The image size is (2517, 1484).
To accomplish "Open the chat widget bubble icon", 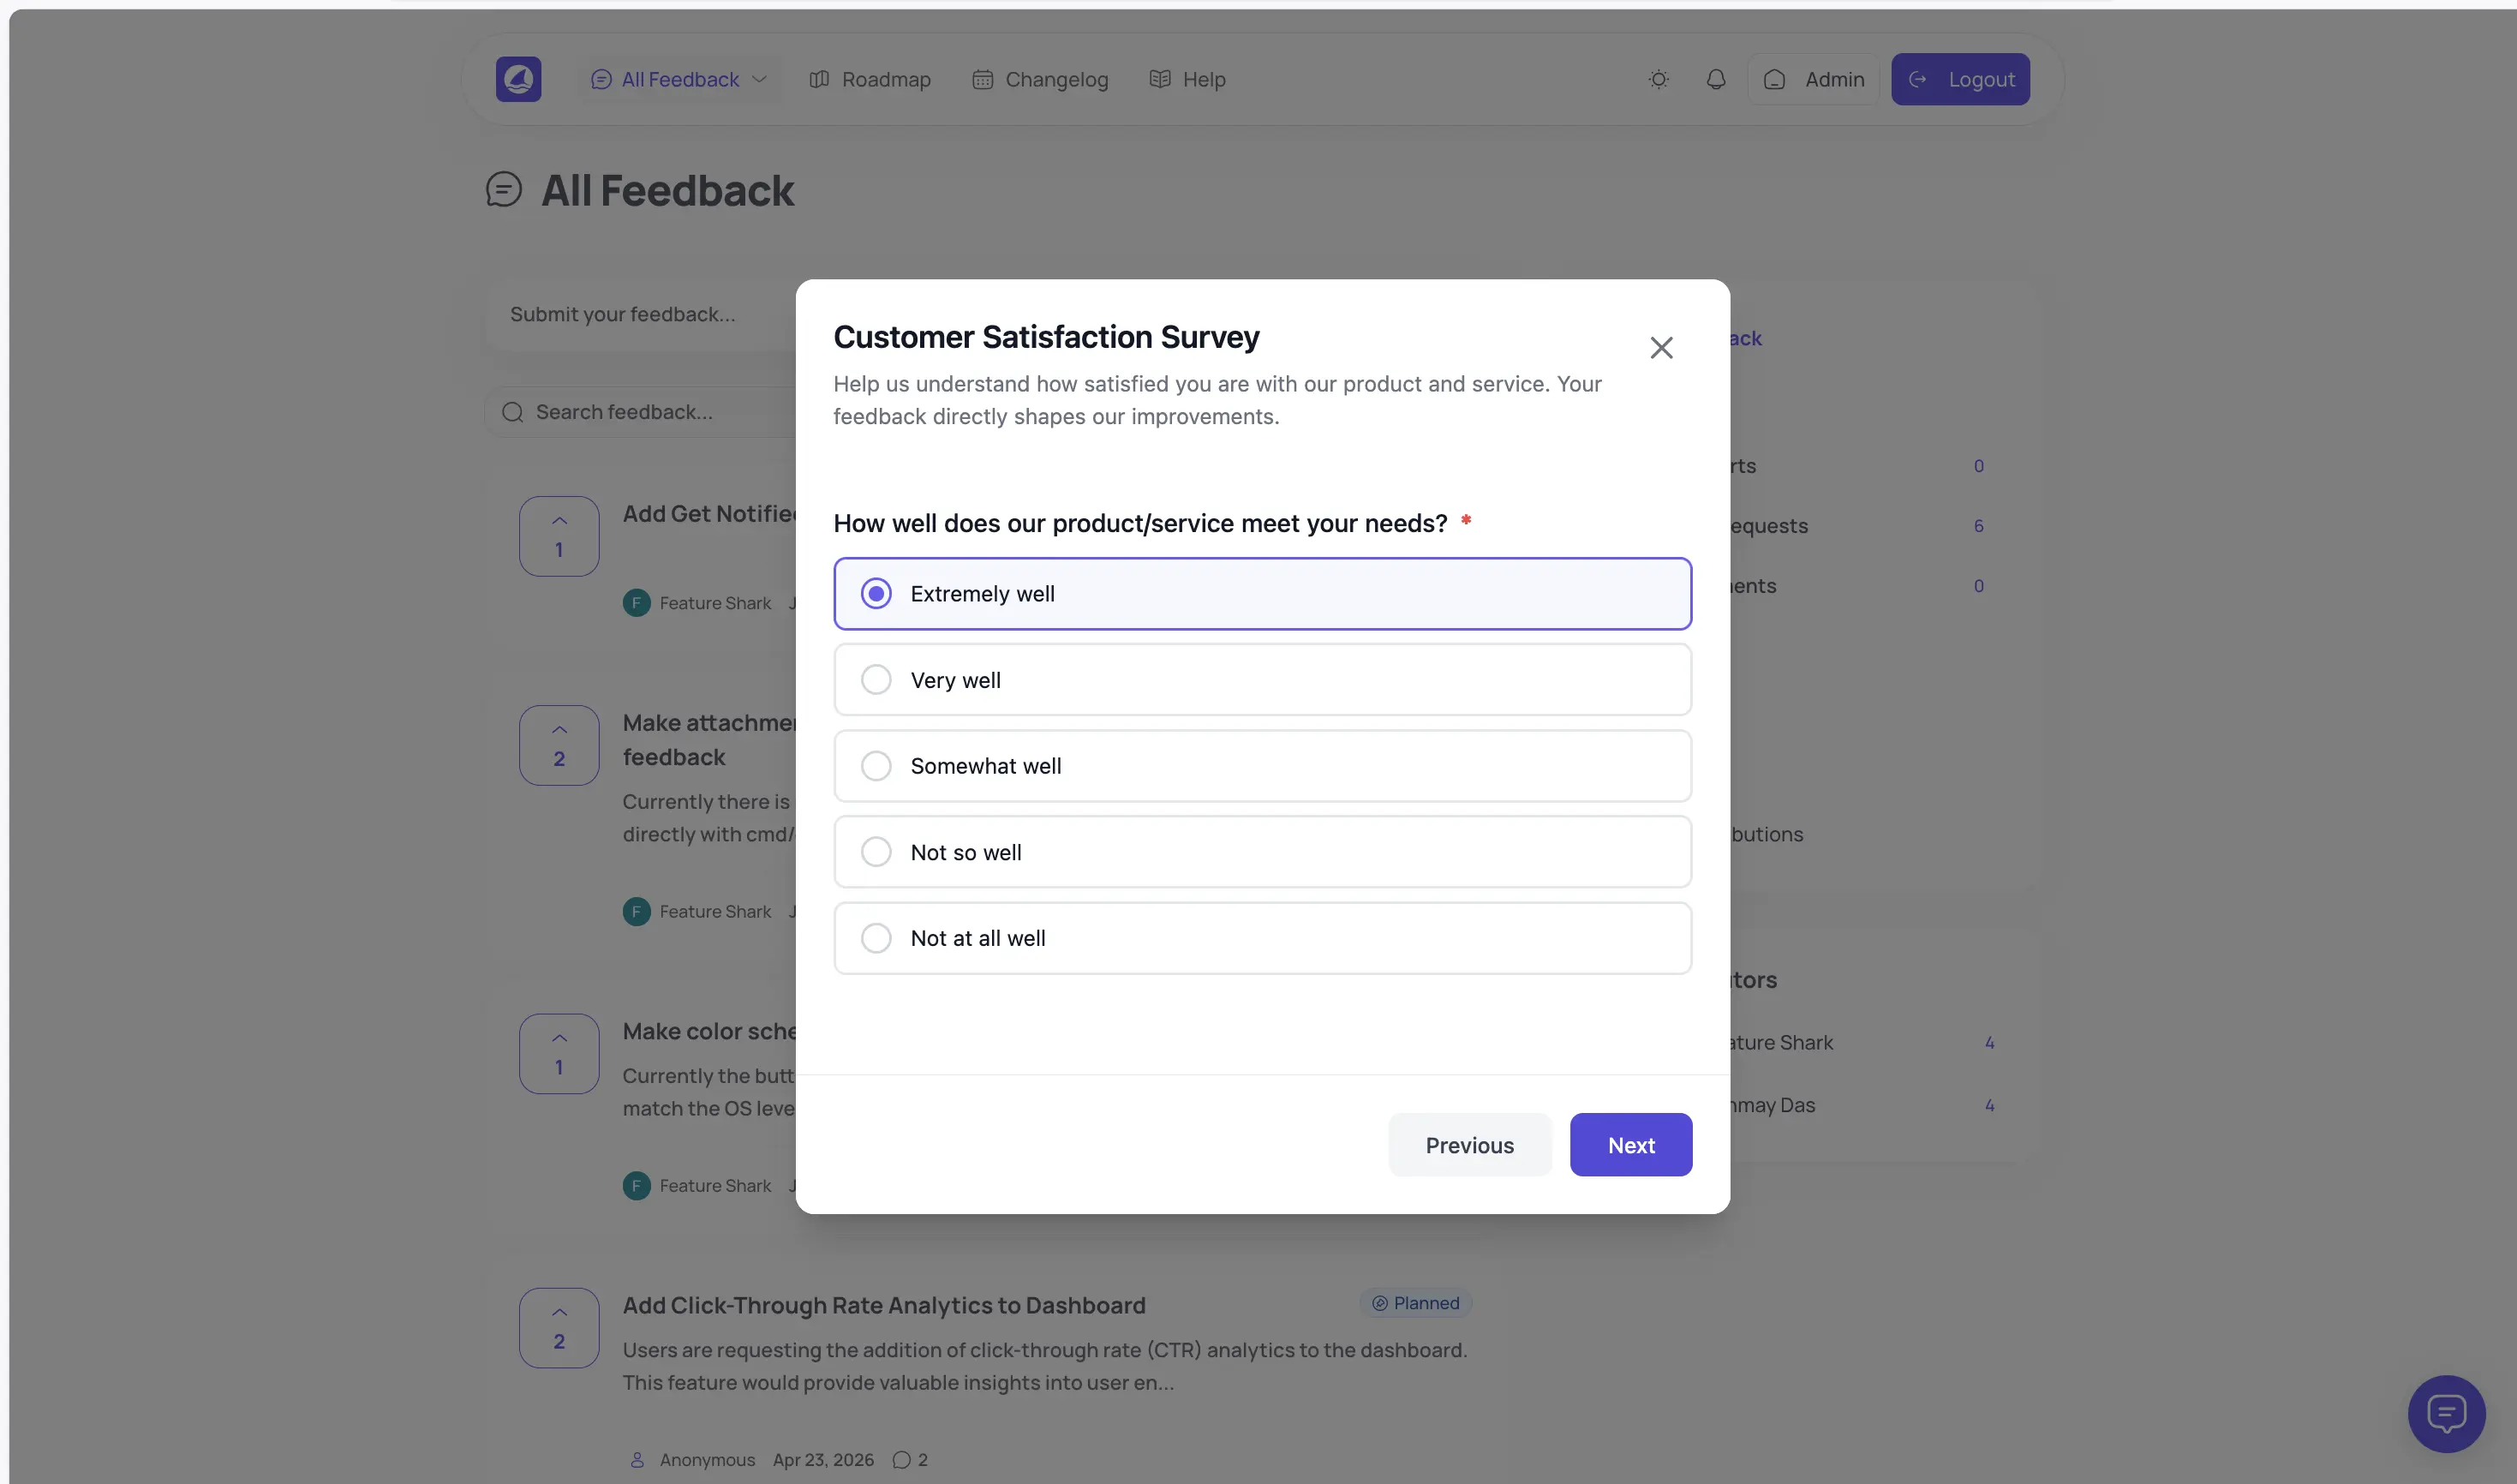I will [2446, 1413].
